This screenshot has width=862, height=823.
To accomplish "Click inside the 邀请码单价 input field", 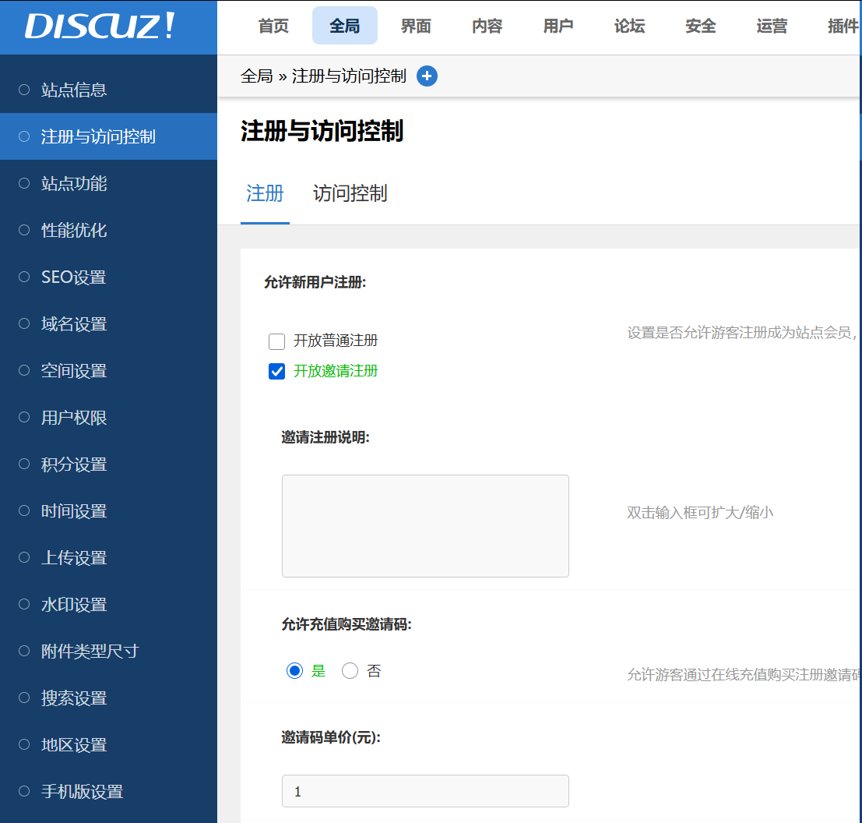I will [x=425, y=790].
